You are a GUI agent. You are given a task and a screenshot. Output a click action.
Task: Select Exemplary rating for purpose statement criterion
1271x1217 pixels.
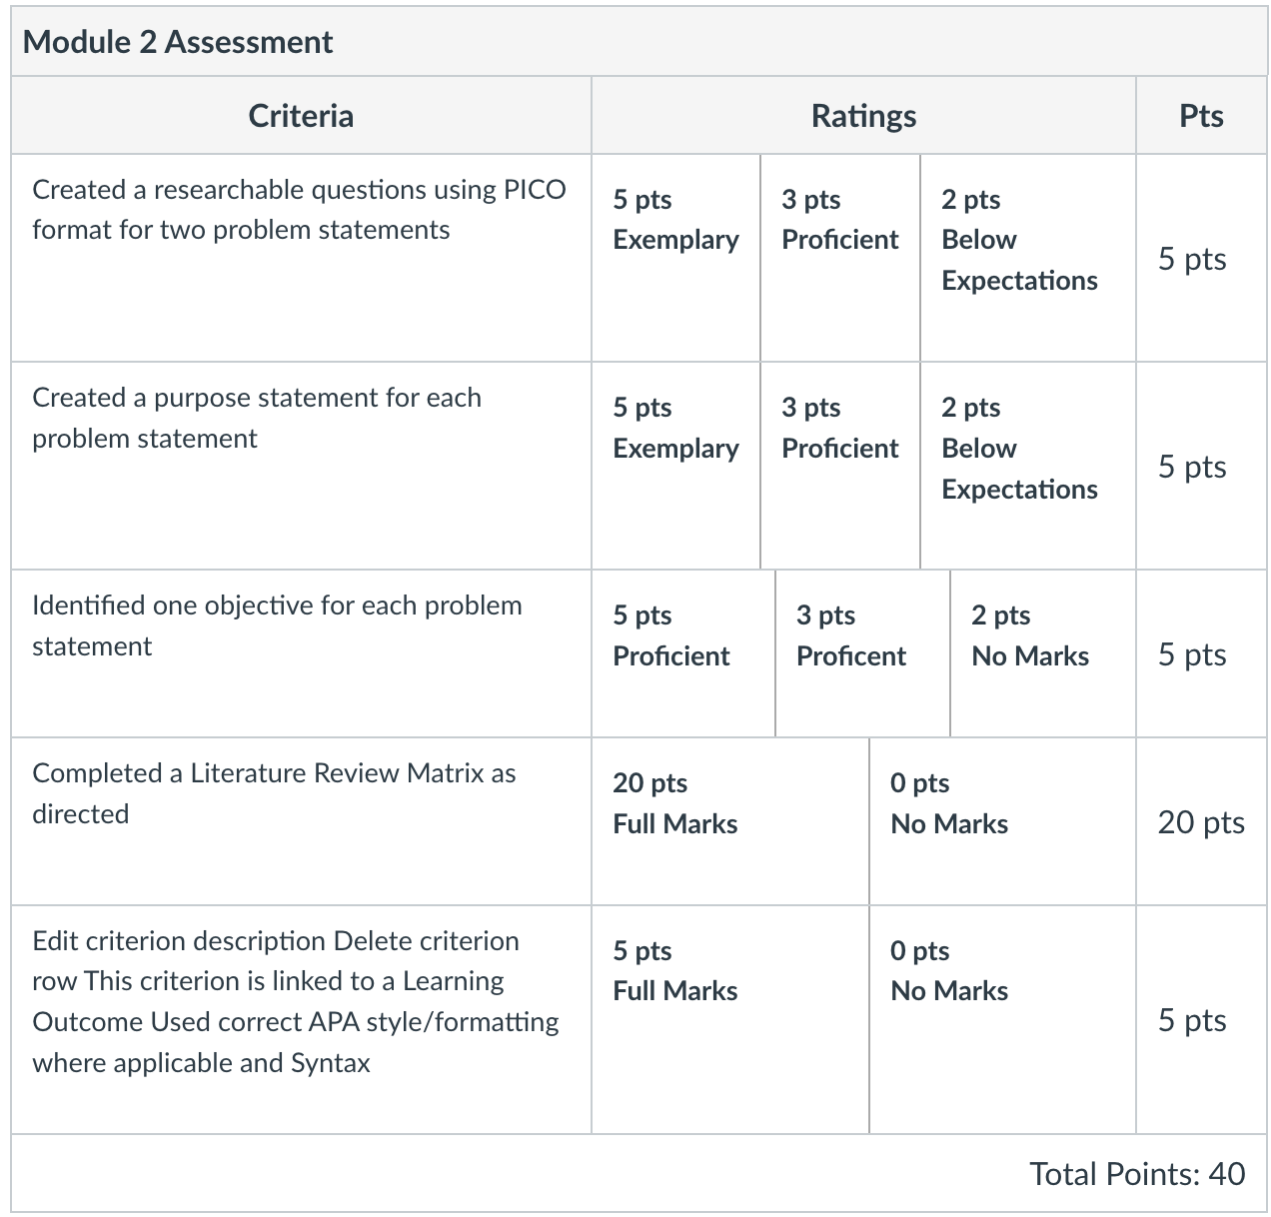(675, 467)
